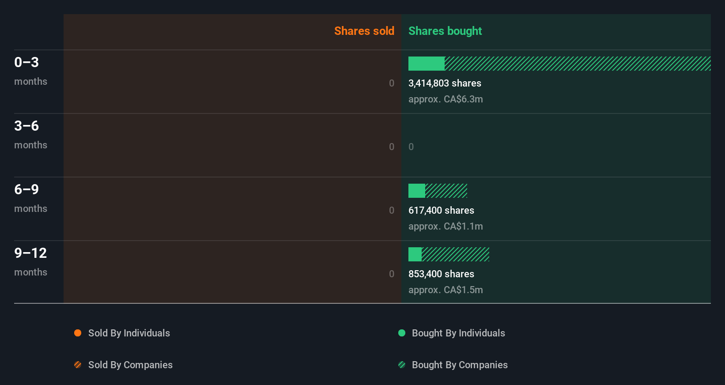Image resolution: width=725 pixels, height=385 pixels.
Task: Select the Bought By Companies legend label
Action: tap(460, 365)
